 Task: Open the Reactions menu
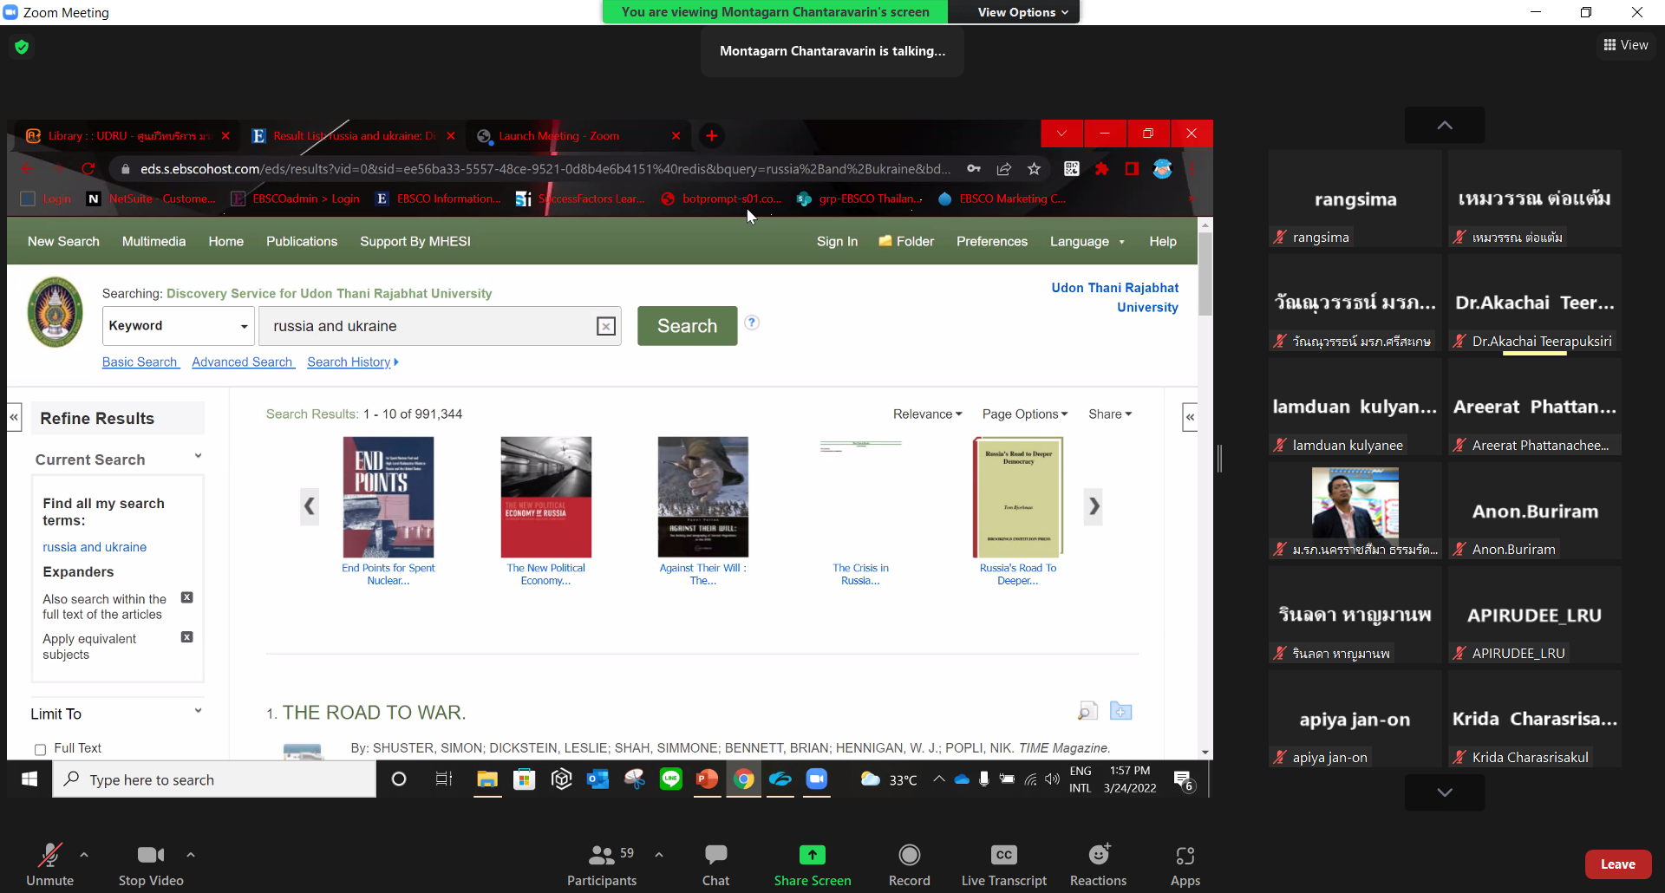coord(1098,864)
